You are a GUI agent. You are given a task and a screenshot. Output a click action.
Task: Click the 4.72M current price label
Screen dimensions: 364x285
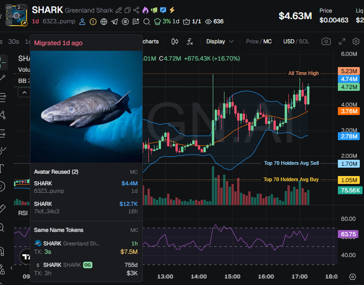(x=349, y=87)
